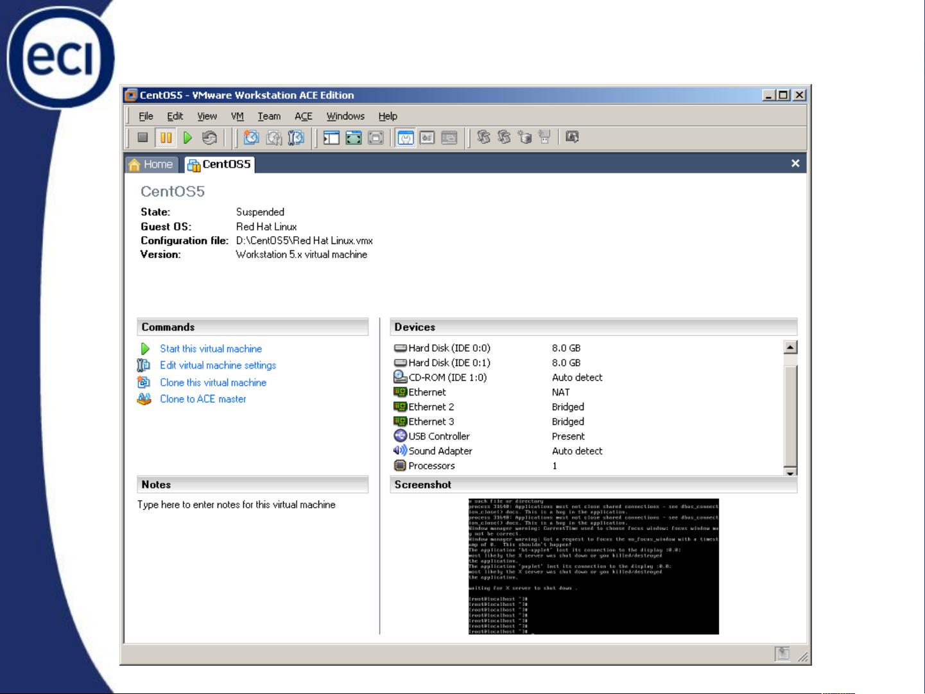Open the Edit menu
925x694 pixels.
(x=175, y=116)
